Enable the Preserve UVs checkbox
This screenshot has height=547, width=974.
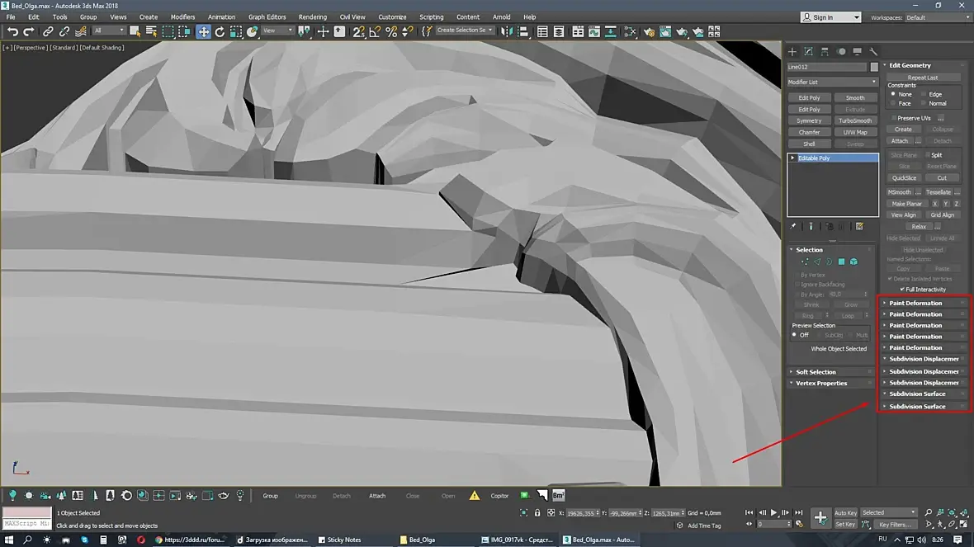[x=893, y=118]
